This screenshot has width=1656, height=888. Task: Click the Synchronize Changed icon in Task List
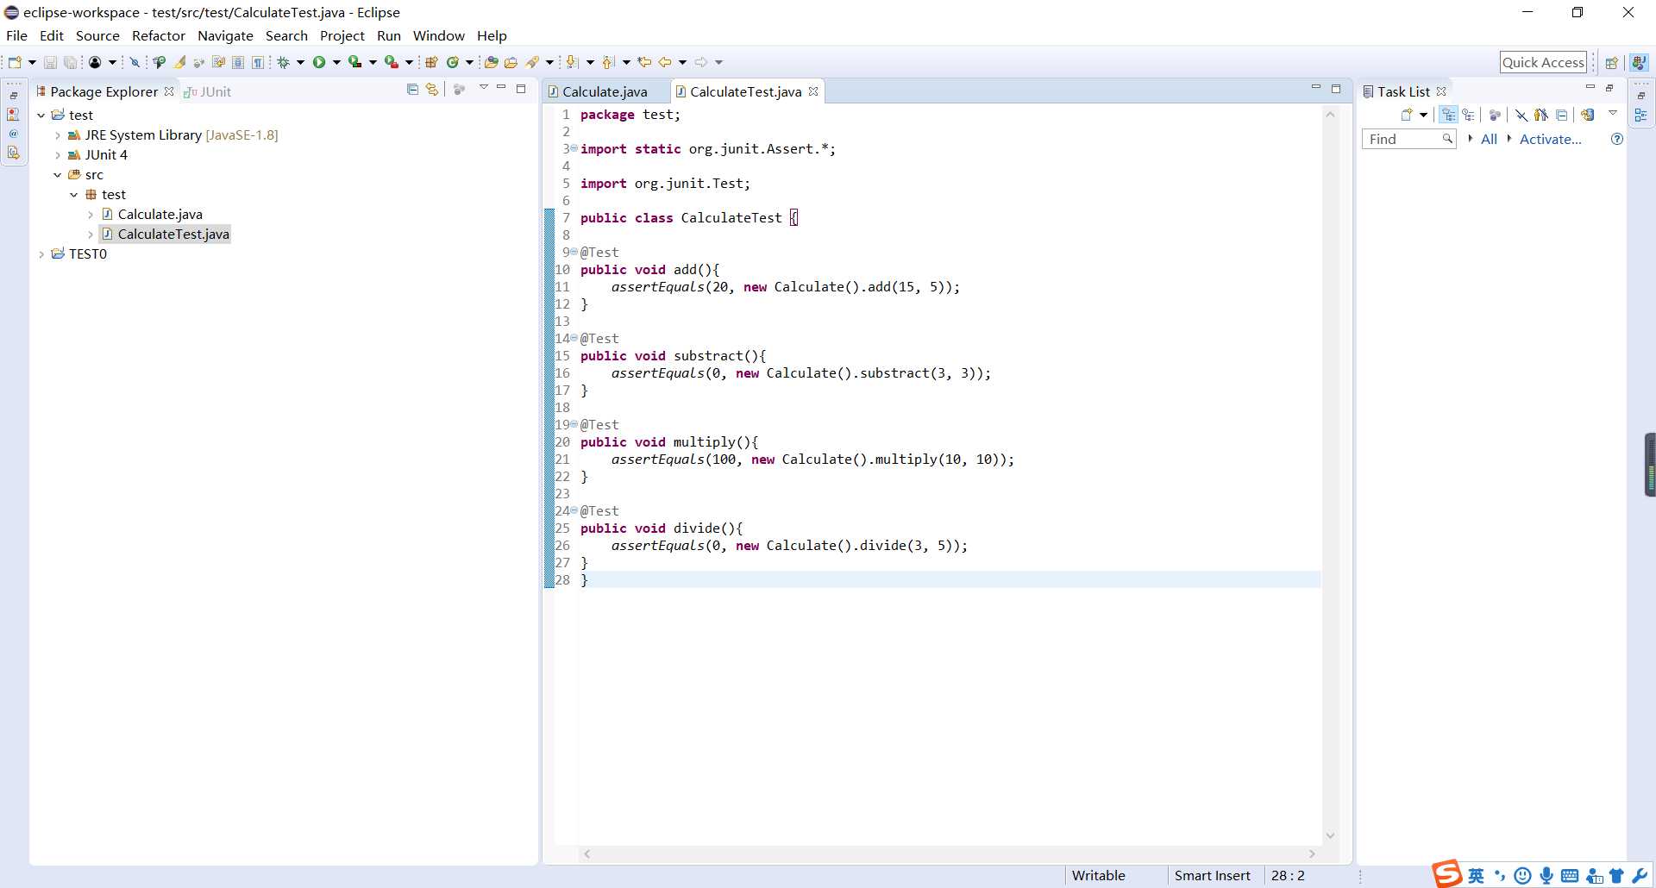1588,115
